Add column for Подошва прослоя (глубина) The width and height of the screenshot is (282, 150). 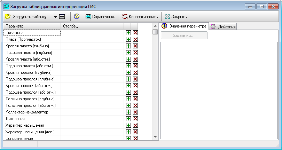128,79
